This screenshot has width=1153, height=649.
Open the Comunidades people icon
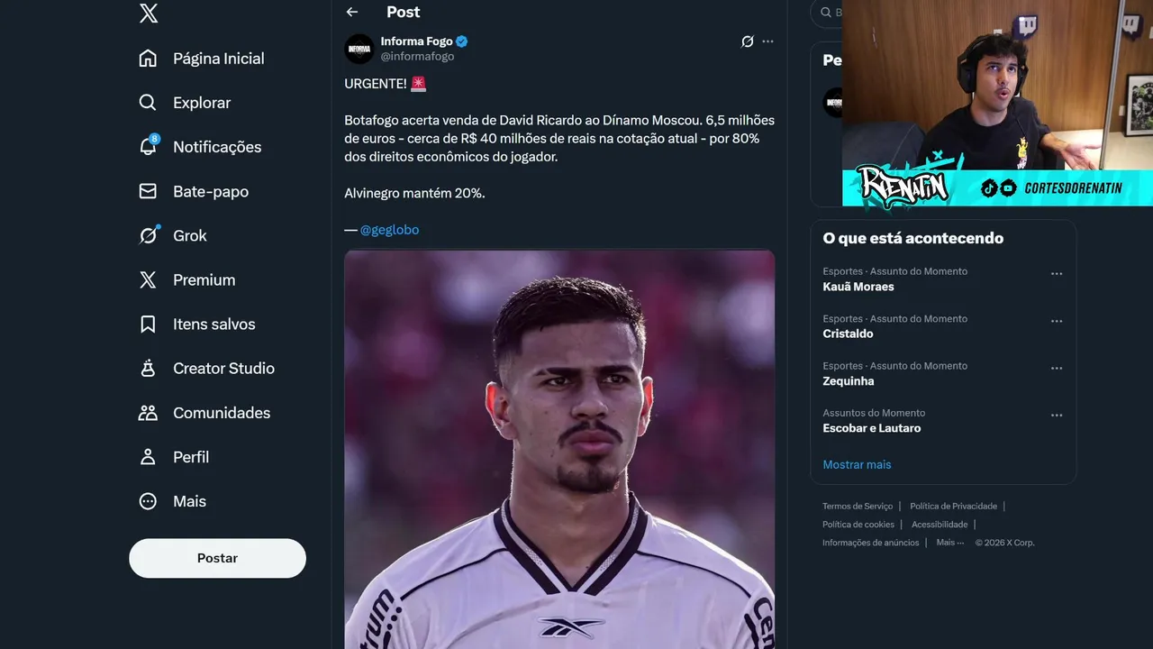(x=149, y=413)
